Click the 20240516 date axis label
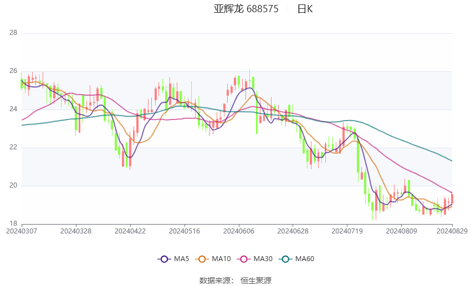This screenshot has height=286, width=471. coord(185,231)
